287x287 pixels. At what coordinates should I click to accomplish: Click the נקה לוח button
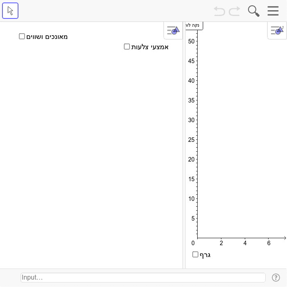pyautogui.click(x=194, y=25)
